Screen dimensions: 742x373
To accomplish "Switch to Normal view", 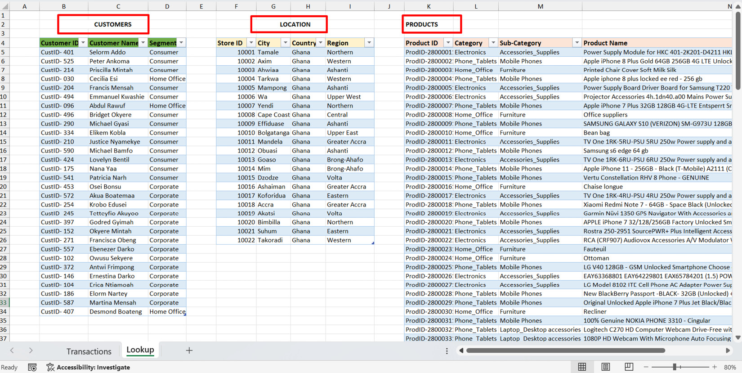I will point(582,367).
